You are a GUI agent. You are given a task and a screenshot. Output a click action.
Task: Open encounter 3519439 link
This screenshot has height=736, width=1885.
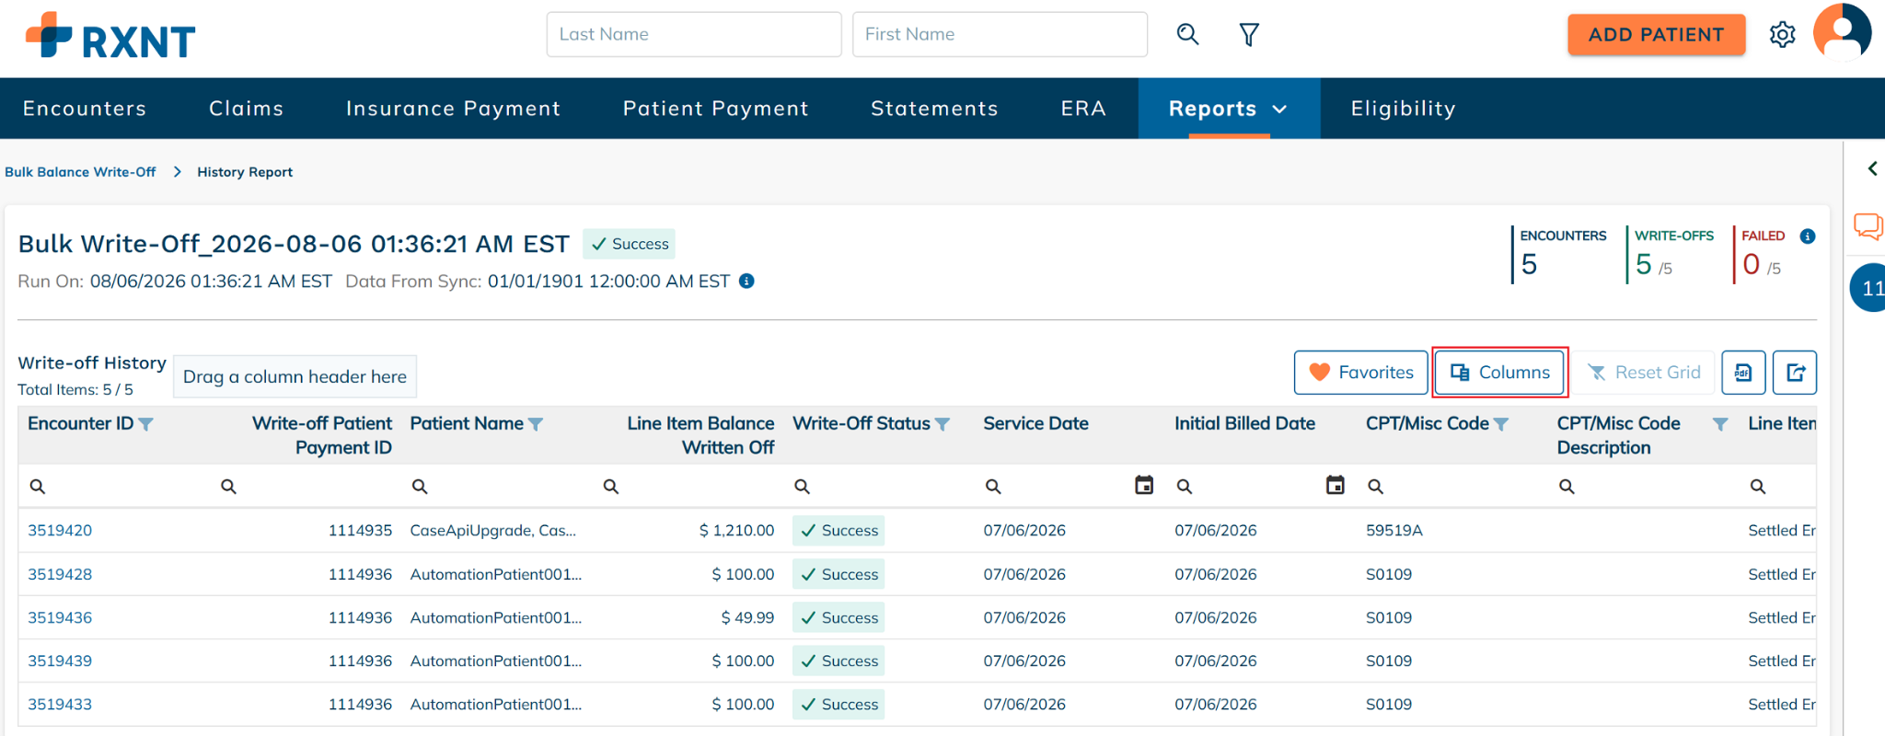click(x=60, y=661)
